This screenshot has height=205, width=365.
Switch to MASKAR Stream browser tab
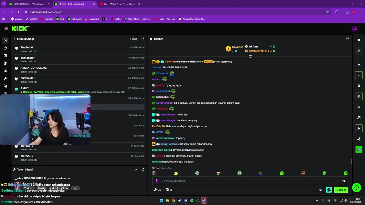tap(29, 4)
